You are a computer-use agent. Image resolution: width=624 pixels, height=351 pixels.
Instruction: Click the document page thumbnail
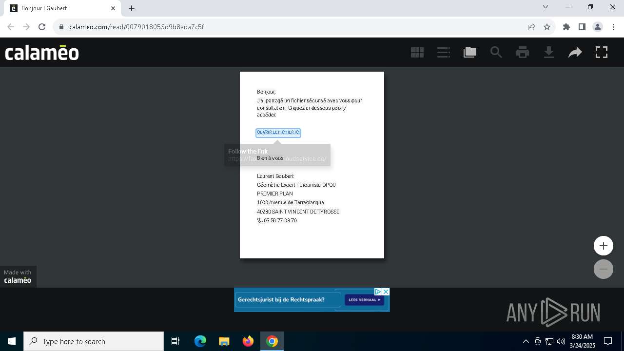312,165
